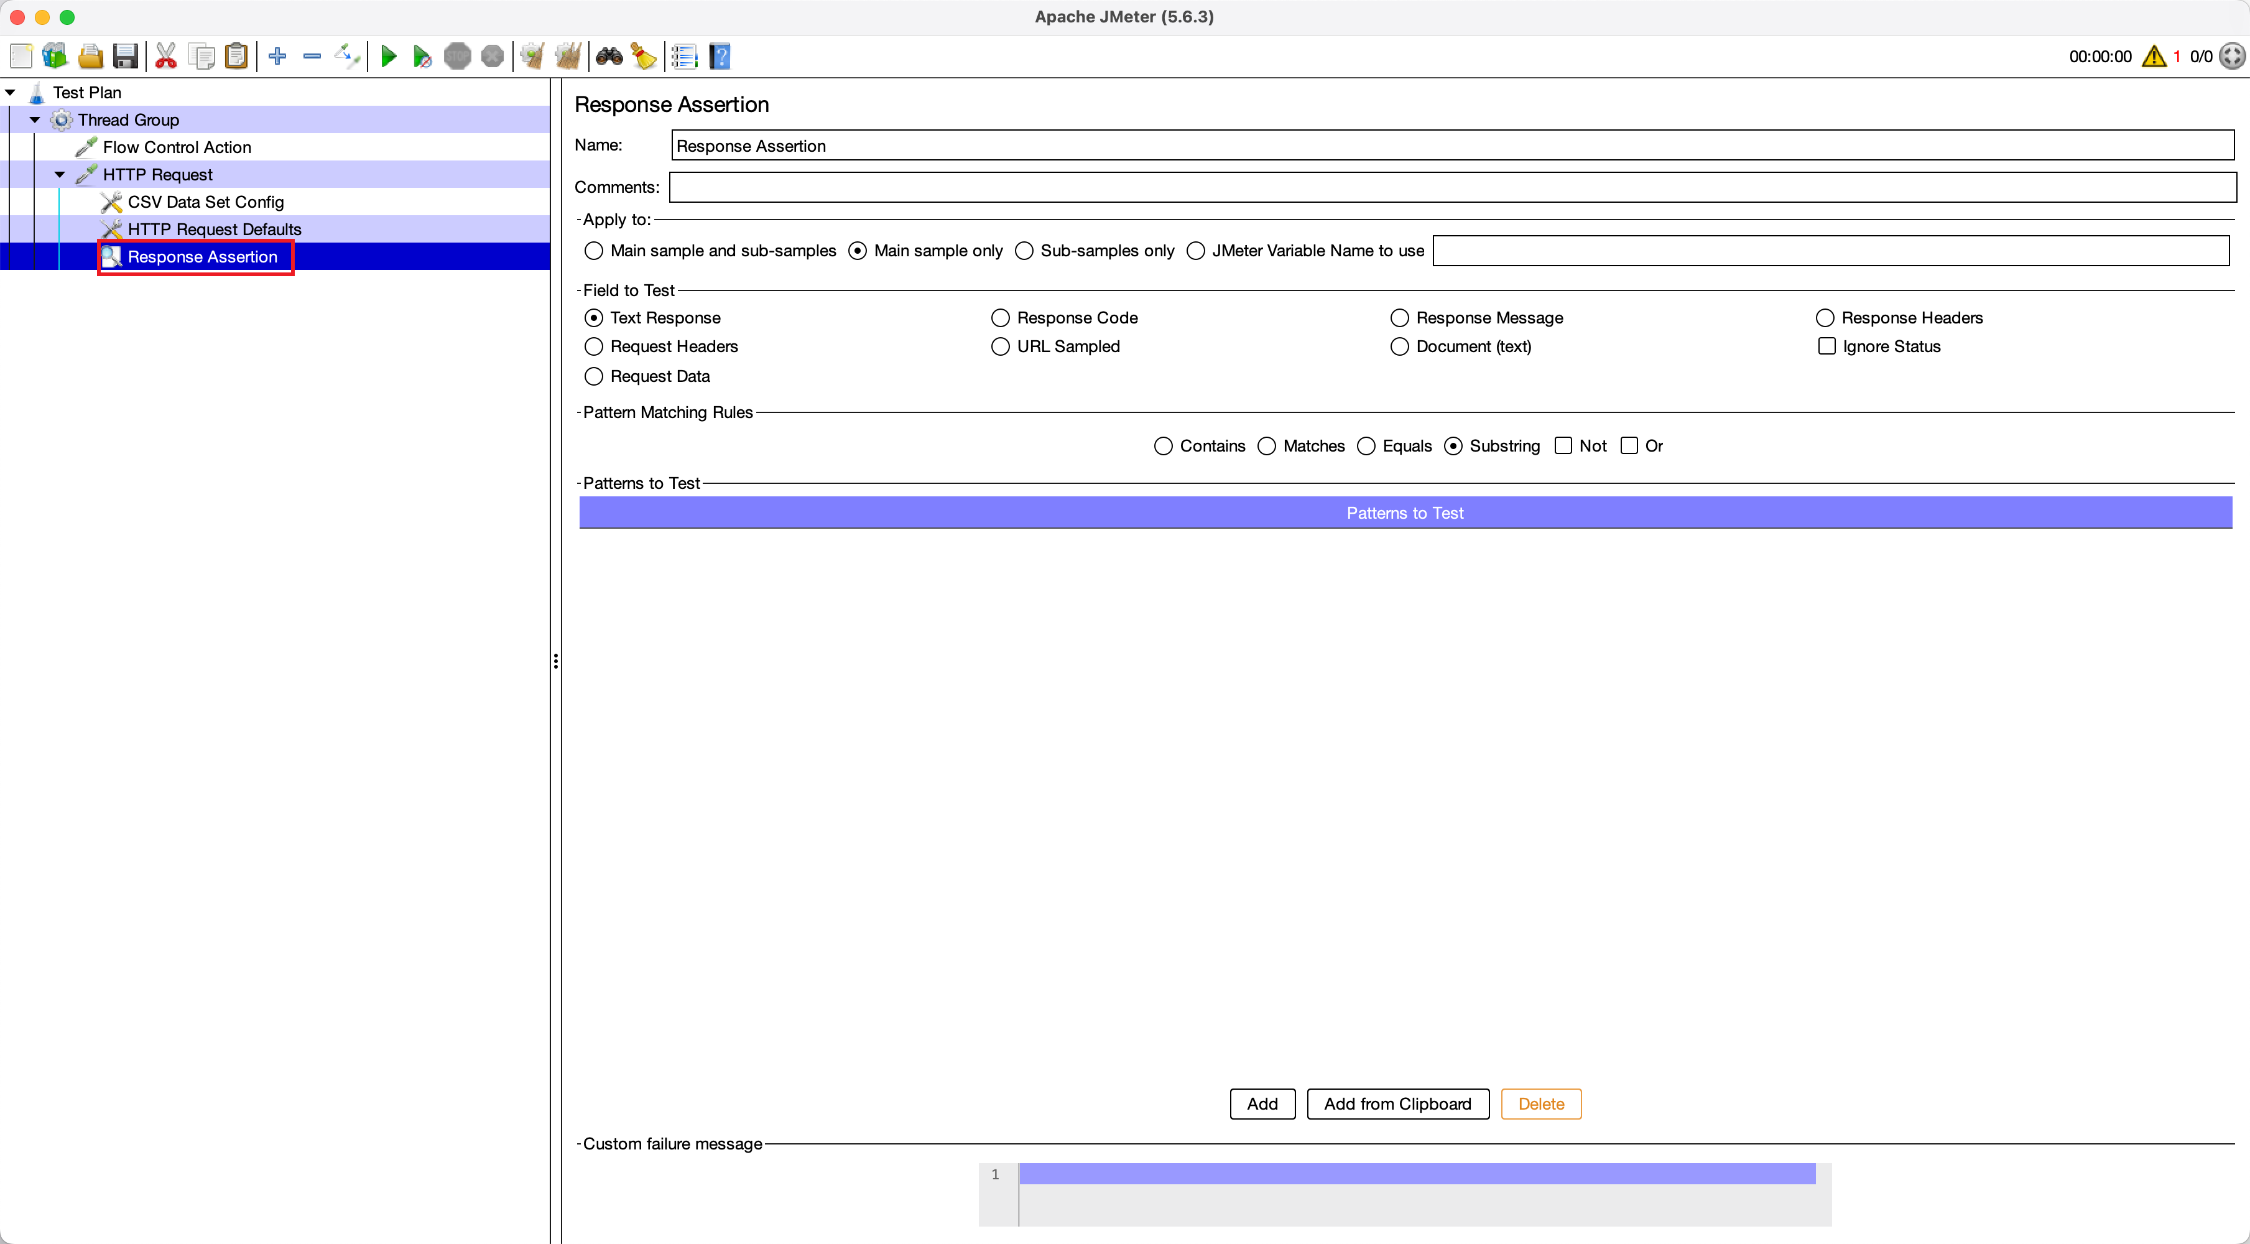Viewport: 2250px width, 1244px height.
Task: Click the JMeter variable name text field
Action: [1831, 251]
